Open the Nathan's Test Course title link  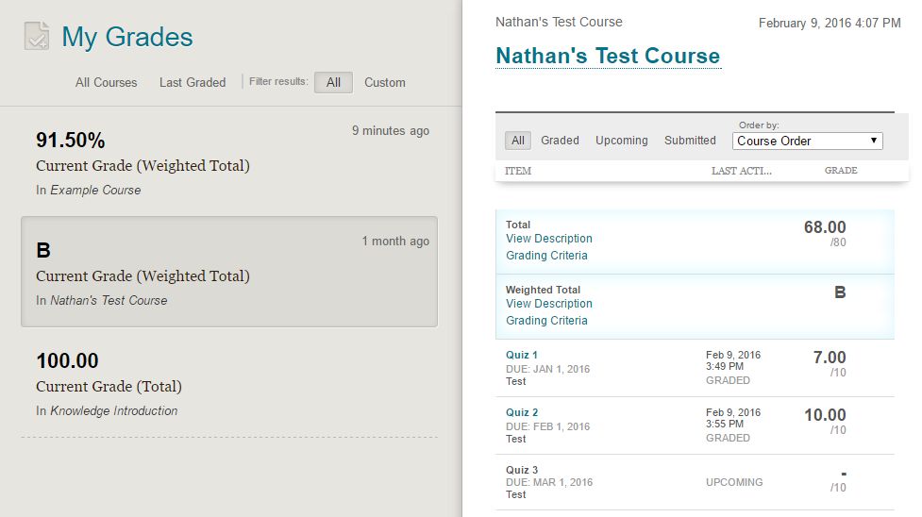click(608, 56)
